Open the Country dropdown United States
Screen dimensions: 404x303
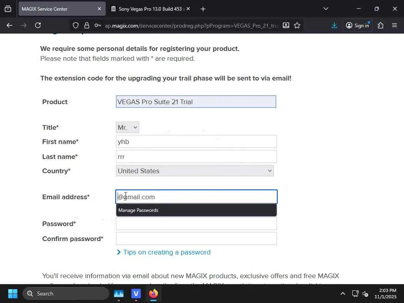click(195, 171)
